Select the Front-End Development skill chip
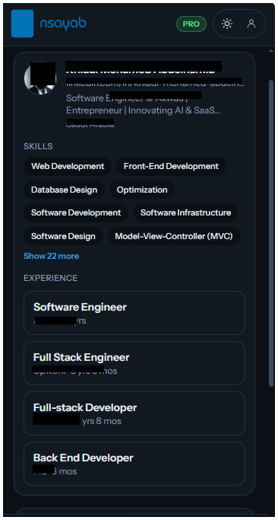 (x=171, y=166)
